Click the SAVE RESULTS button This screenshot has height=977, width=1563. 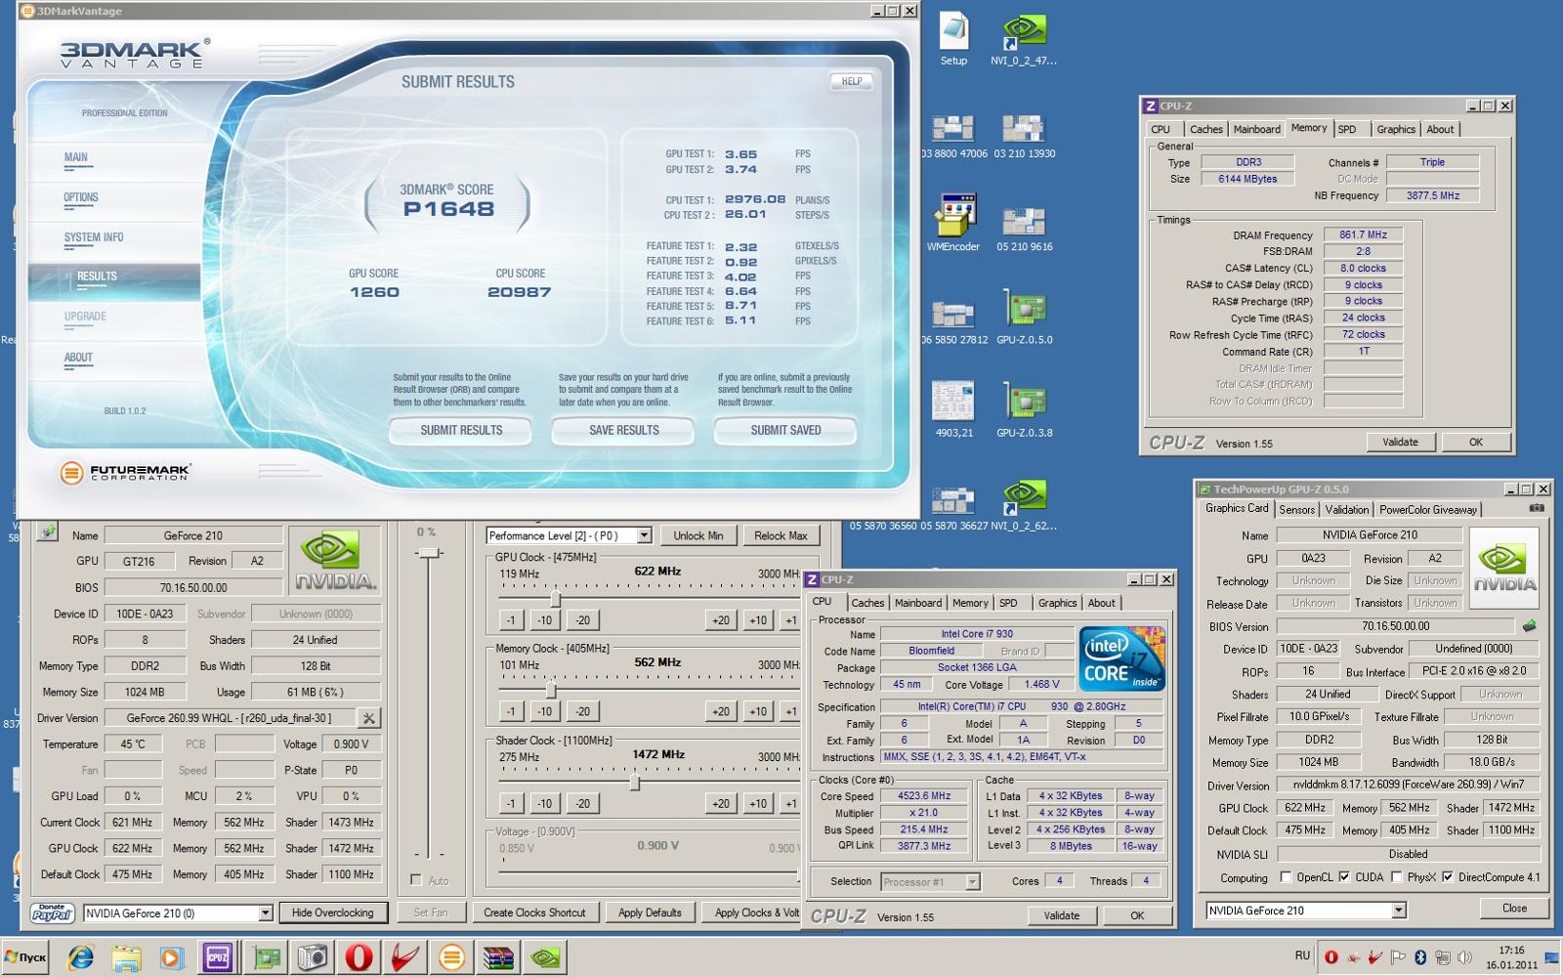click(623, 430)
